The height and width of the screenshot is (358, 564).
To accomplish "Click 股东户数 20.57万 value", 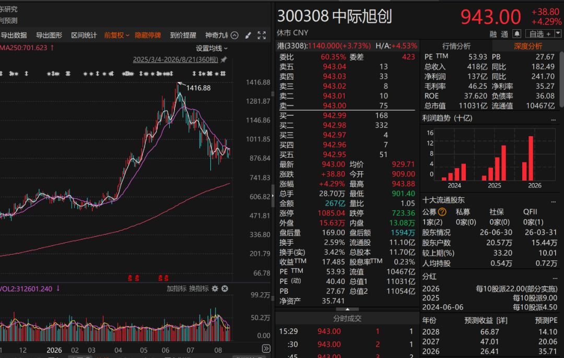I will pos(499,243).
